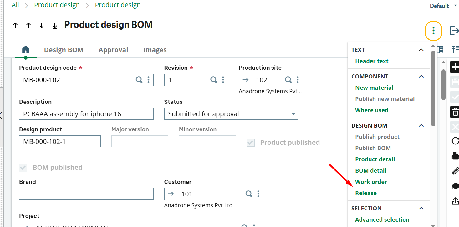459x227 pixels.
Task: Click the printer icon in right toolbar
Action: point(455,156)
